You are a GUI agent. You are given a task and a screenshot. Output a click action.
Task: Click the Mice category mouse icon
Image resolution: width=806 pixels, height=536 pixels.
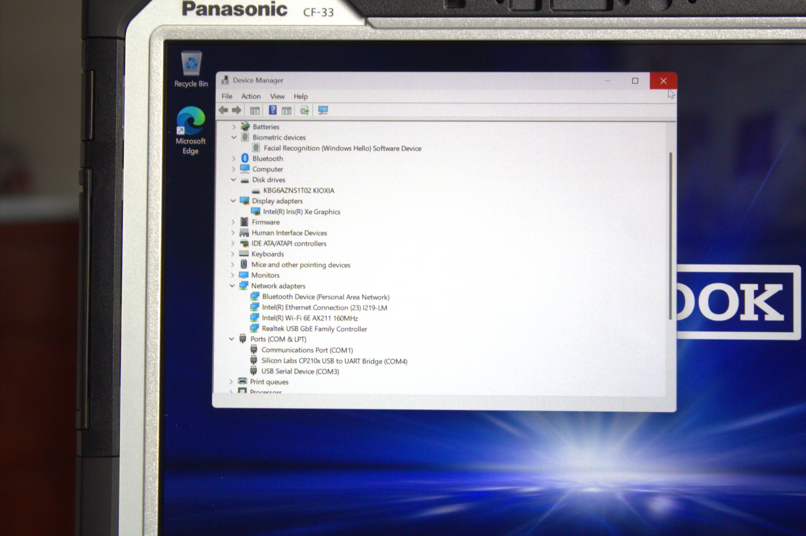(x=244, y=264)
